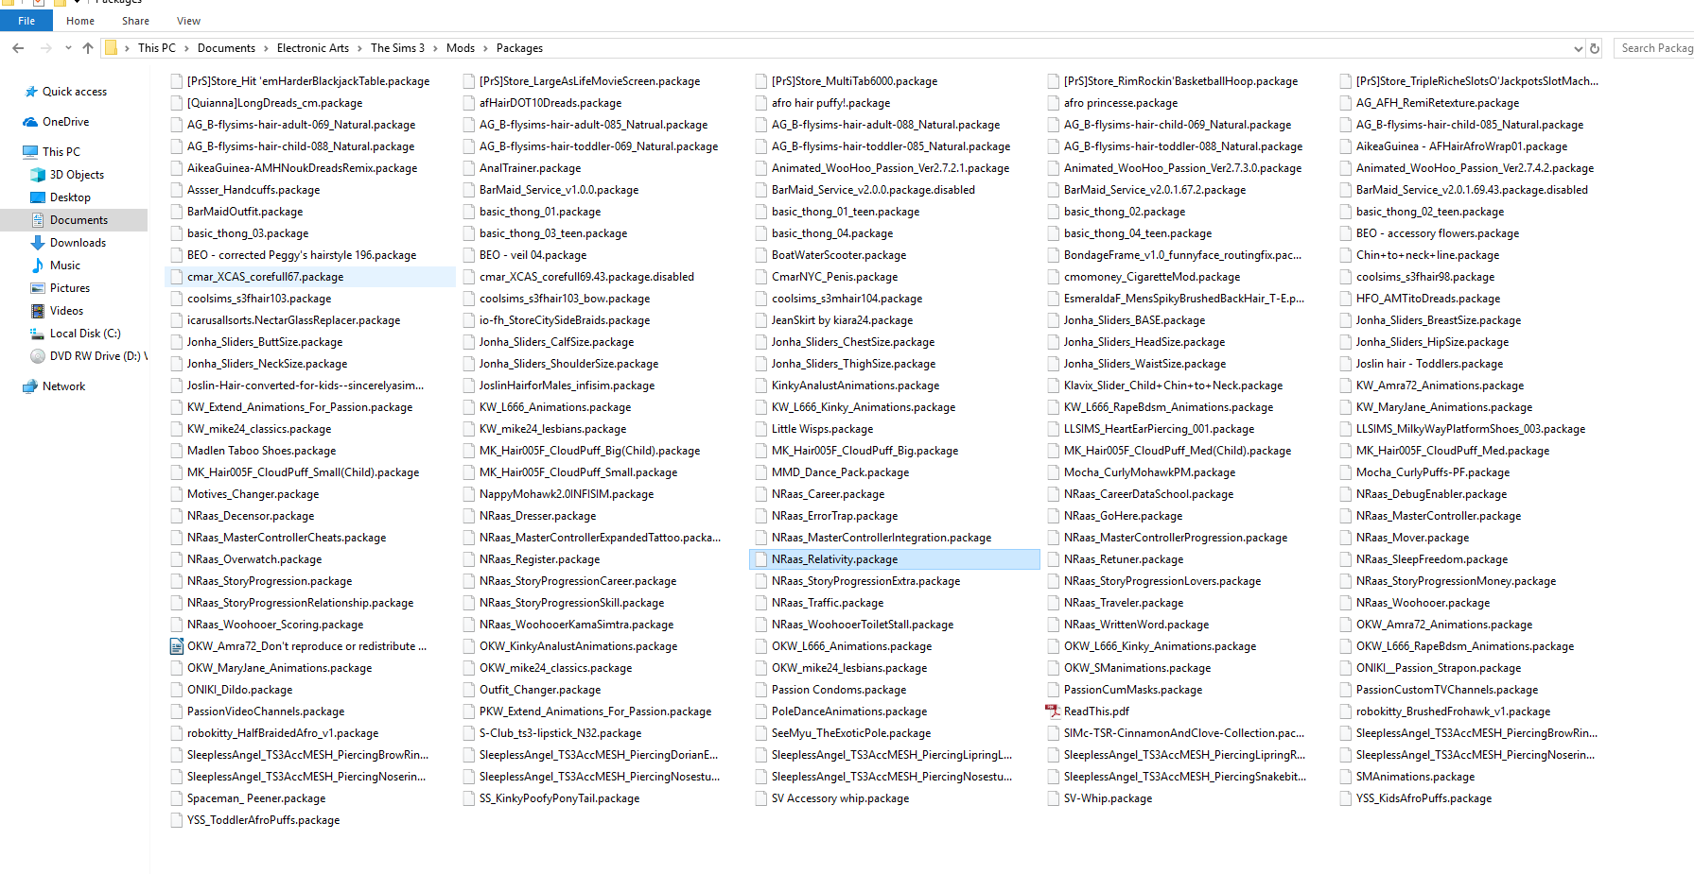Select file icon of NRaas_Relativity.package
The height and width of the screenshot is (874, 1694).
point(760,559)
